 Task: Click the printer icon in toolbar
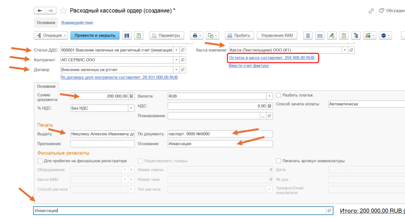pyautogui.click(x=195, y=35)
